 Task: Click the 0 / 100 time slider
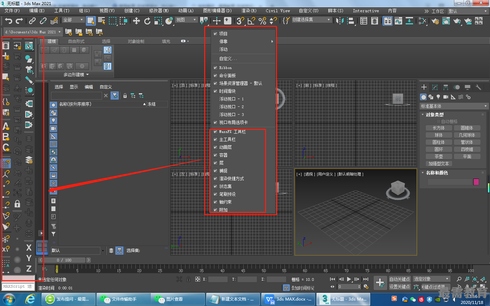pyautogui.click(x=64, y=260)
